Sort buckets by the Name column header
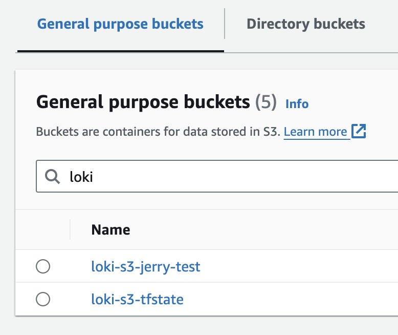398x335 pixels. click(110, 230)
